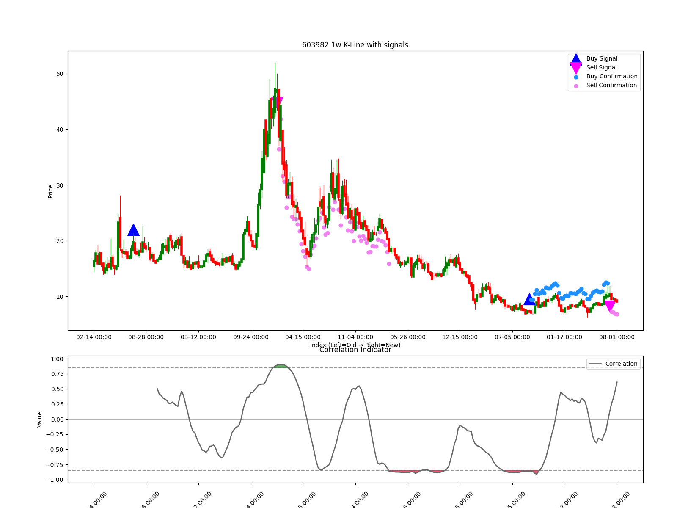Click the correlation axis value '1.00'
This screenshot has height=508, width=677.
click(x=57, y=359)
